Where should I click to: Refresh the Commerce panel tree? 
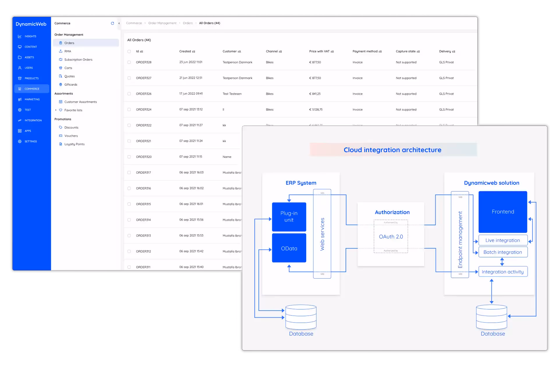112,23
